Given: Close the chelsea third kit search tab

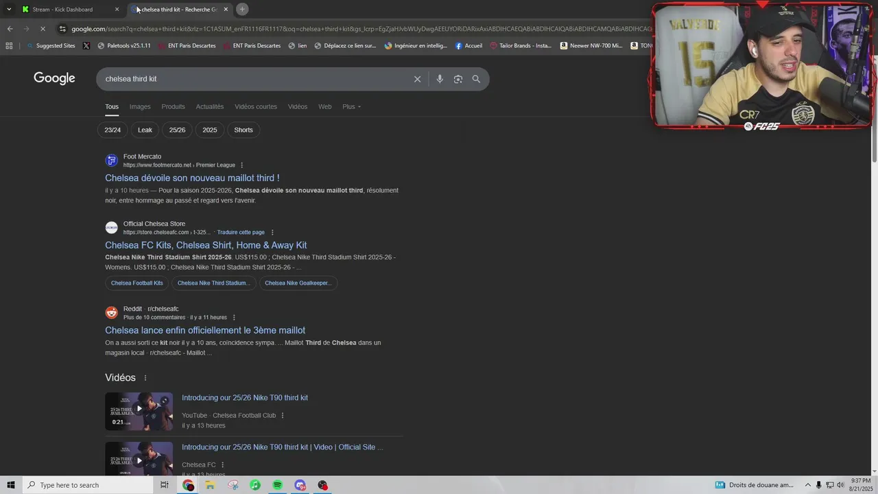Looking at the screenshot, I should click(x=226, y=9).
